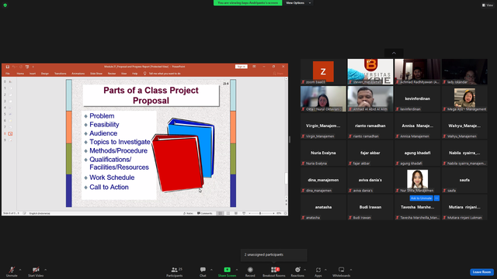Open the Design ribbon tab
Image resolution: width=497 pixels, height=279 pixels.
[45, 74]
